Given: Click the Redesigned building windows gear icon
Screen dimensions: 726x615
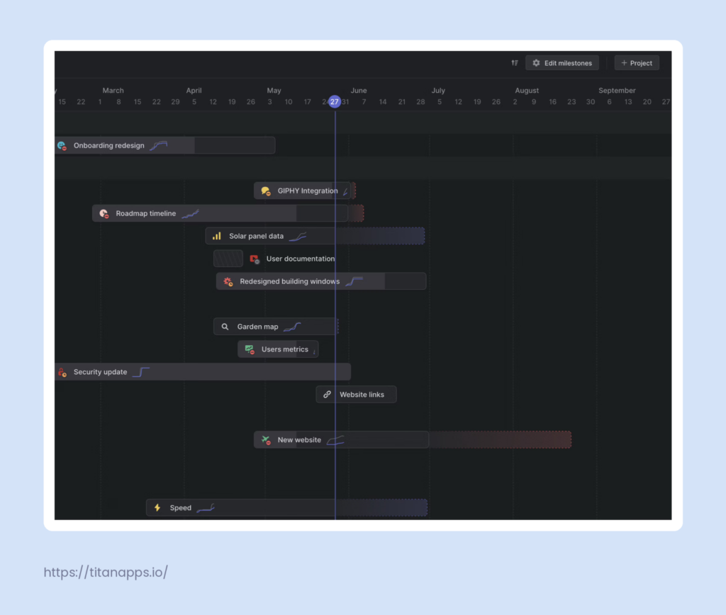Looking at the screenshot, I should (x=228, y=281).
